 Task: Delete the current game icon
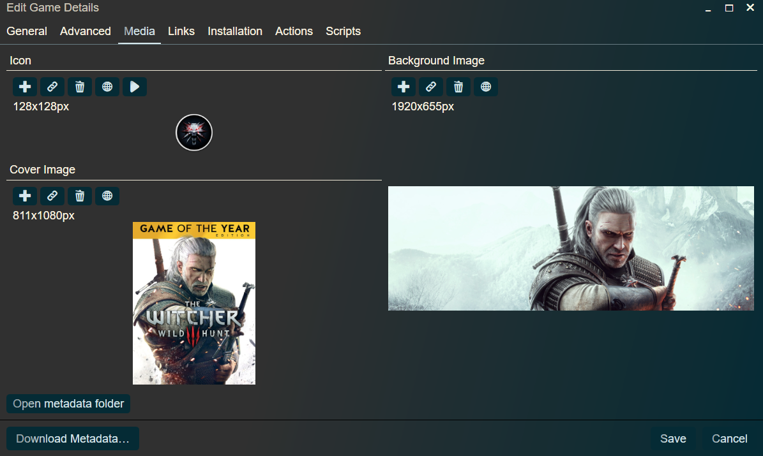point(79,86)
